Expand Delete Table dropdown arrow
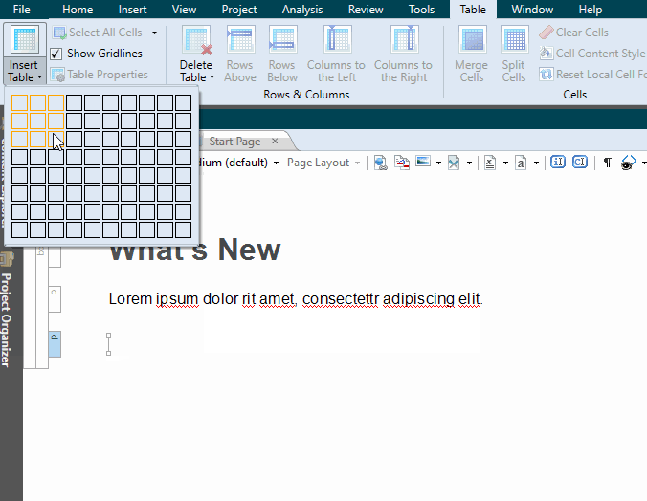Viewport: 647px width, 501px height. tap(212, 77)
